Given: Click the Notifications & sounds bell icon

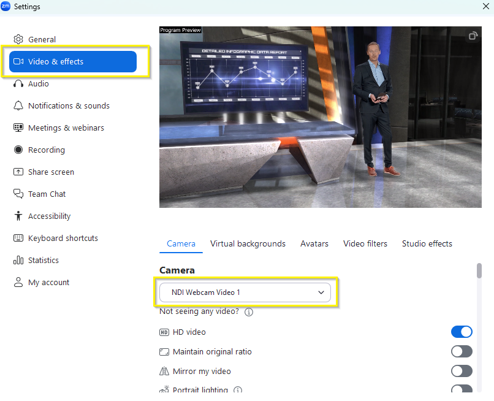Looking at the screenshot, I should [x=18, y=105].
